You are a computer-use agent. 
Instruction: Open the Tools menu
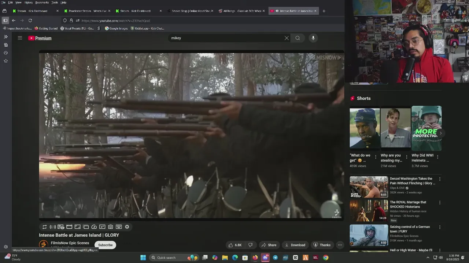pyautogui.click(x=55, y=3)
